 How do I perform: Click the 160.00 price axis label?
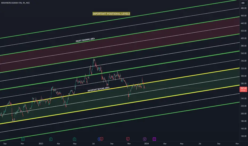[x=243, y=128]
